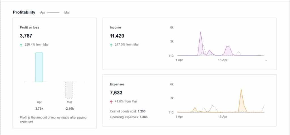Click the tallest purple peak in Income chart

click(x=201, y=32)
